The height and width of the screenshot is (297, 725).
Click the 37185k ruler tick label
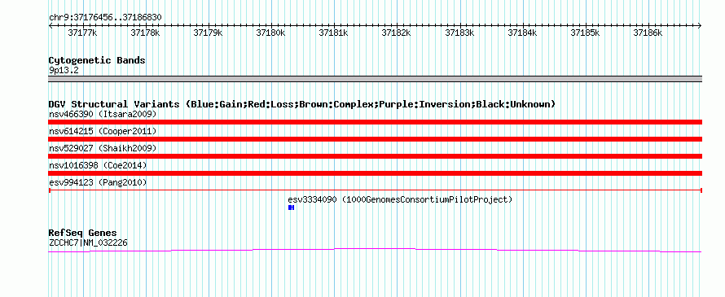586,33
